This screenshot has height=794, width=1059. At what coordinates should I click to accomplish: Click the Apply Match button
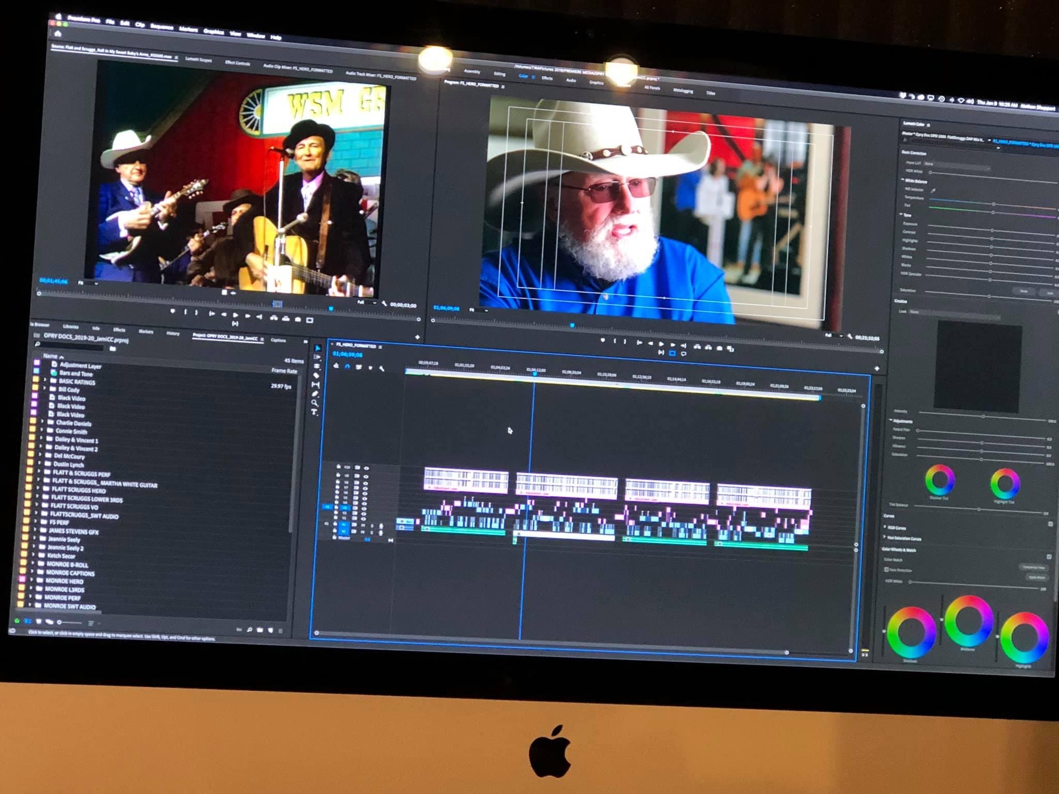(1036, 577)
